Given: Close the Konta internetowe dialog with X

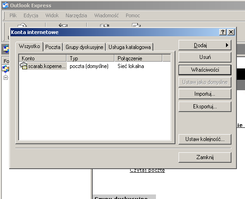Looking at the screenshot, I should click(x=231, y=32).
